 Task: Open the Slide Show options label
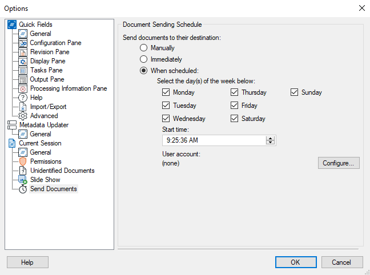click(45, 180)
